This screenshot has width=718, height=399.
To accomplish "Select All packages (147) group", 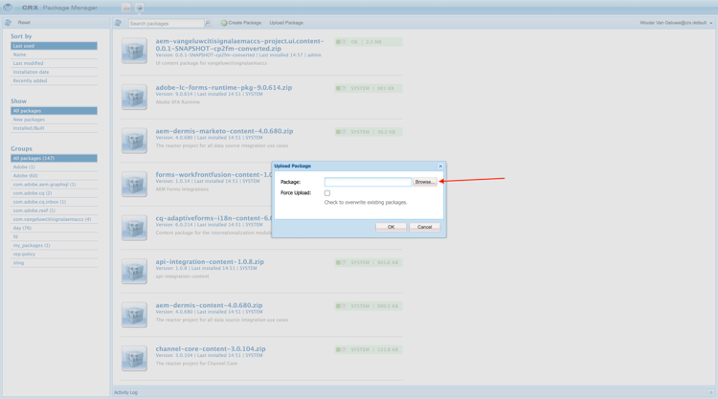I will coord(54,158).
